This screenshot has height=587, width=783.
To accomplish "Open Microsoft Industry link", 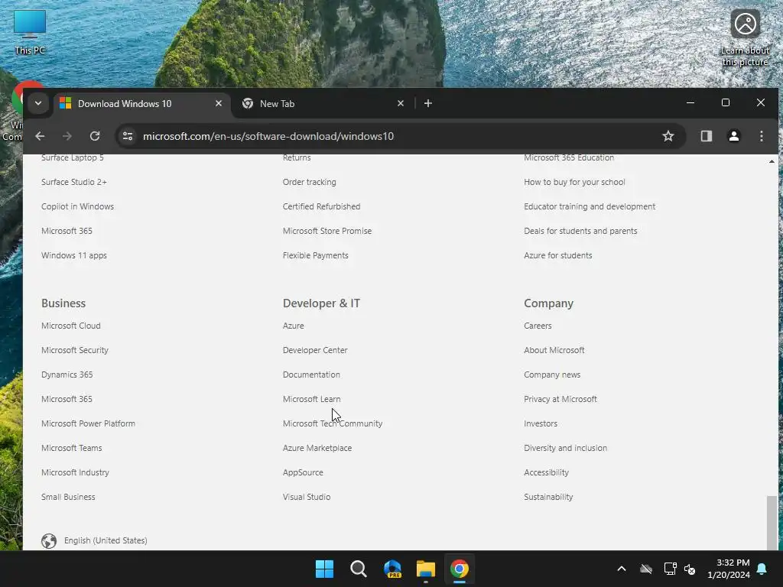I will pos(75,472).
